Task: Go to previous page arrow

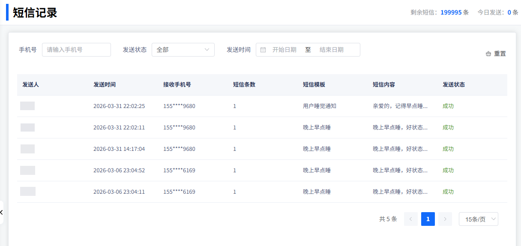Action: [410, 219]
